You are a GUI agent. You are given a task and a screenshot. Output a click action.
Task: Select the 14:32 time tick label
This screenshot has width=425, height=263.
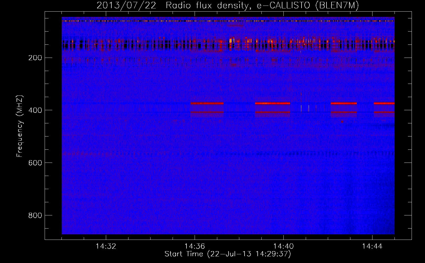106,246
